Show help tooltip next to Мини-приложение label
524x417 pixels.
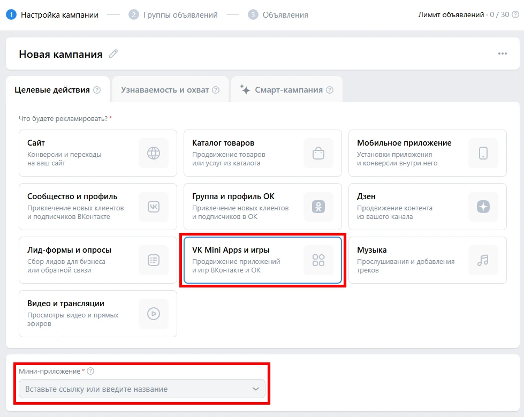coord(90,371)
